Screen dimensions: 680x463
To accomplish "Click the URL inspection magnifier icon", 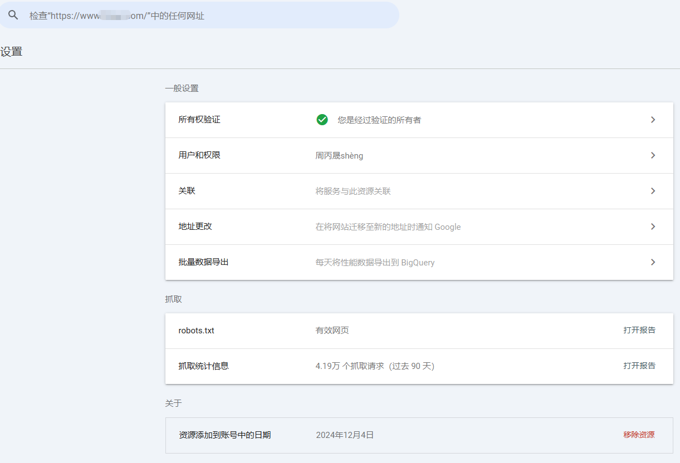I will pyautogui.click(x=13, y=15).
